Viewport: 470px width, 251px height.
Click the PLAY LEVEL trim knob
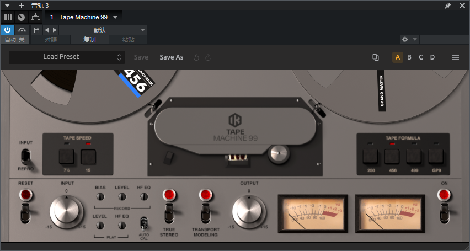pyautogui.click(x=100, y=225)
